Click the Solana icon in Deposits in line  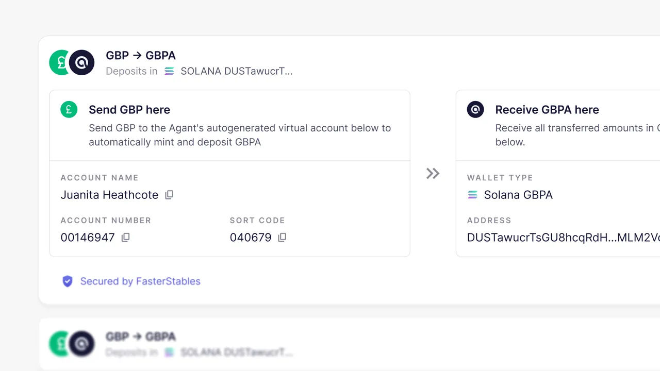pos(169,71)
